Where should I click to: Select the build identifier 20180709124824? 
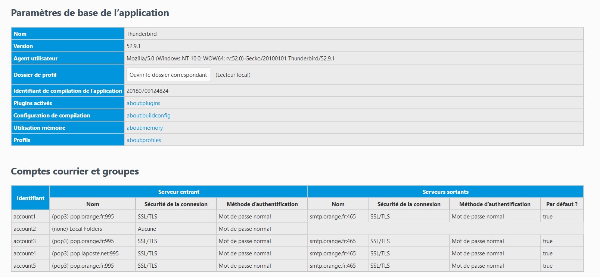(x=147, y=91)
